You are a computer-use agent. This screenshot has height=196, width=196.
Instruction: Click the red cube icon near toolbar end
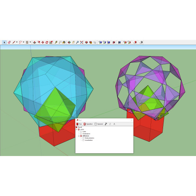pos(135,42)
